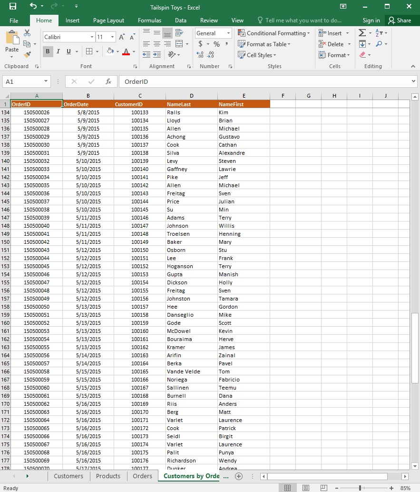Click the Find & Select magnifier icon
The width and height of the screenshot is (420, 492).
pyautogui.click(x=379, y=44)
